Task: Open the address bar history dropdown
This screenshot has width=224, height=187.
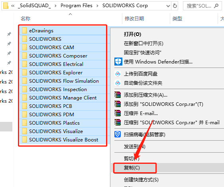Action: tap(168, 6)
